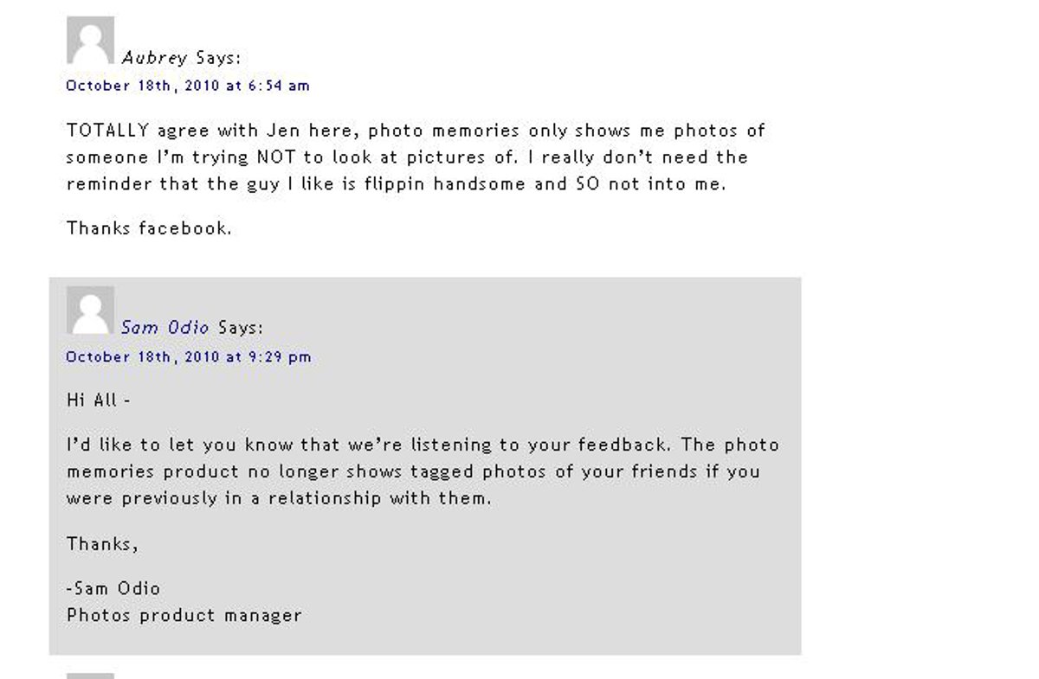Click Sam Odio's gray avatar image
Screen dimensions: 1039x679
coord(90,310)
